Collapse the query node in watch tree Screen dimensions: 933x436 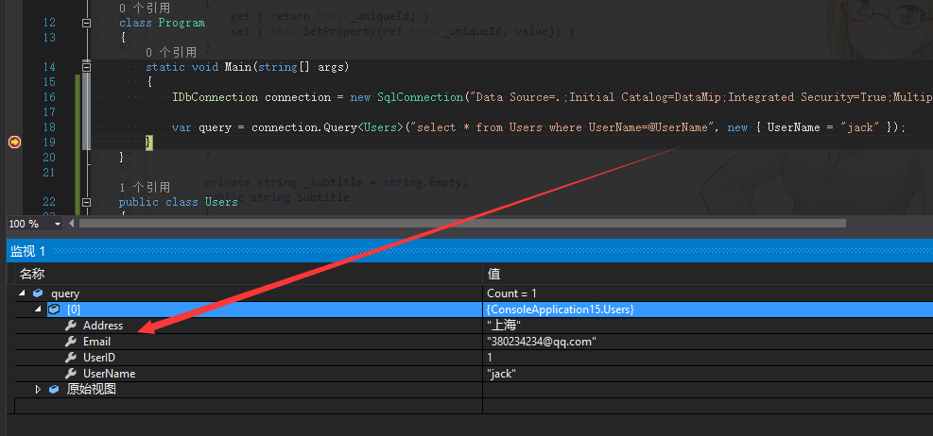(x=22, y=293)
